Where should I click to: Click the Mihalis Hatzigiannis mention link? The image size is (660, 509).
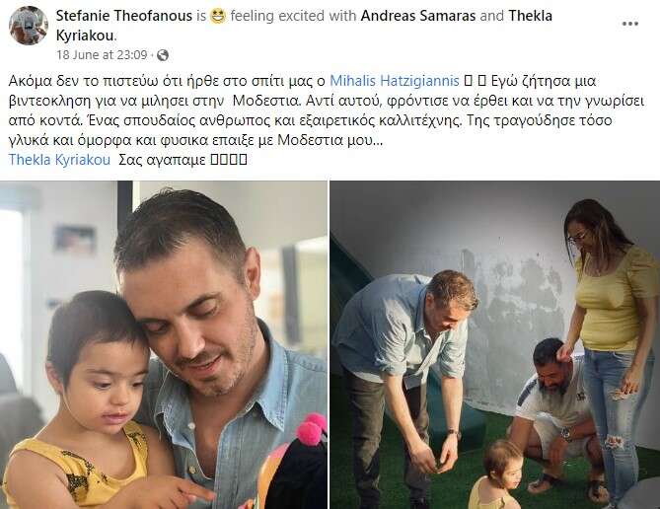[395, 81]
